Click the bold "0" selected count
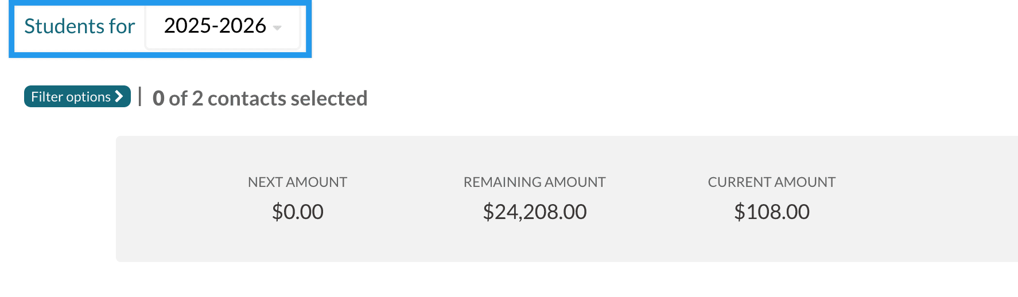Viewport: 1018px width, 297px height. pos(158,99)
